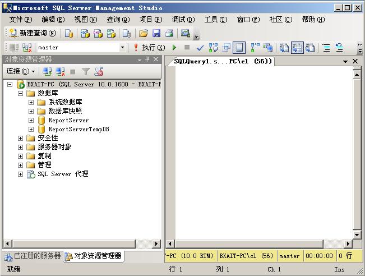Click the blue checkmark Parse icon
The height and width of the screenshot is (276, 365).
(x=200, y=48)
